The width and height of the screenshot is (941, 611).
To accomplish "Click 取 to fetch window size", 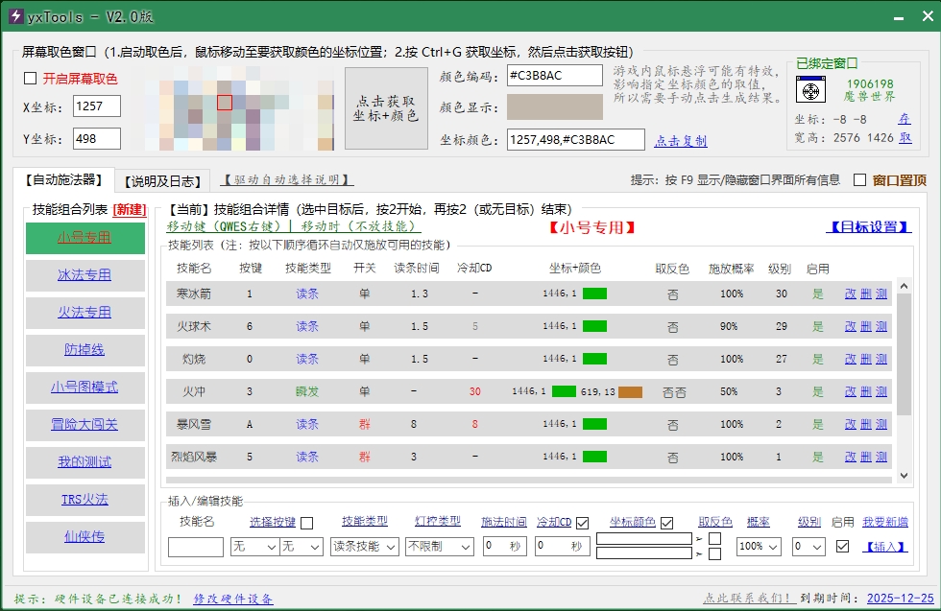I will (904, 138).
